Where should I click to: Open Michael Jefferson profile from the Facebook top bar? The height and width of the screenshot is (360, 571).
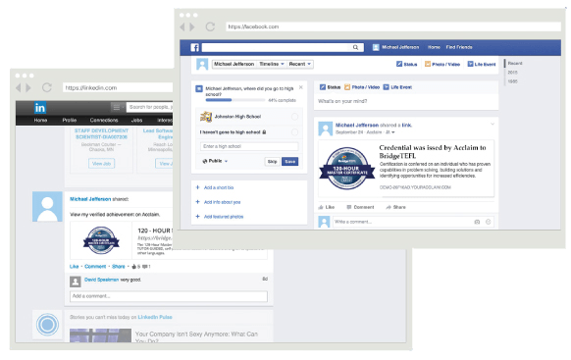click(395, 47)
